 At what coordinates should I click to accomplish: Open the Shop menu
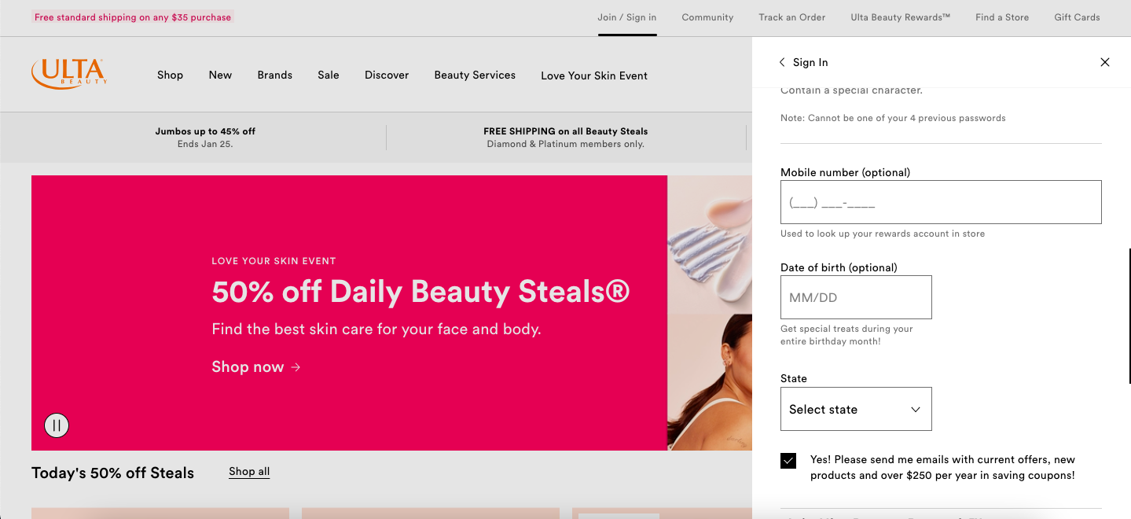click(x=170, y=75)
